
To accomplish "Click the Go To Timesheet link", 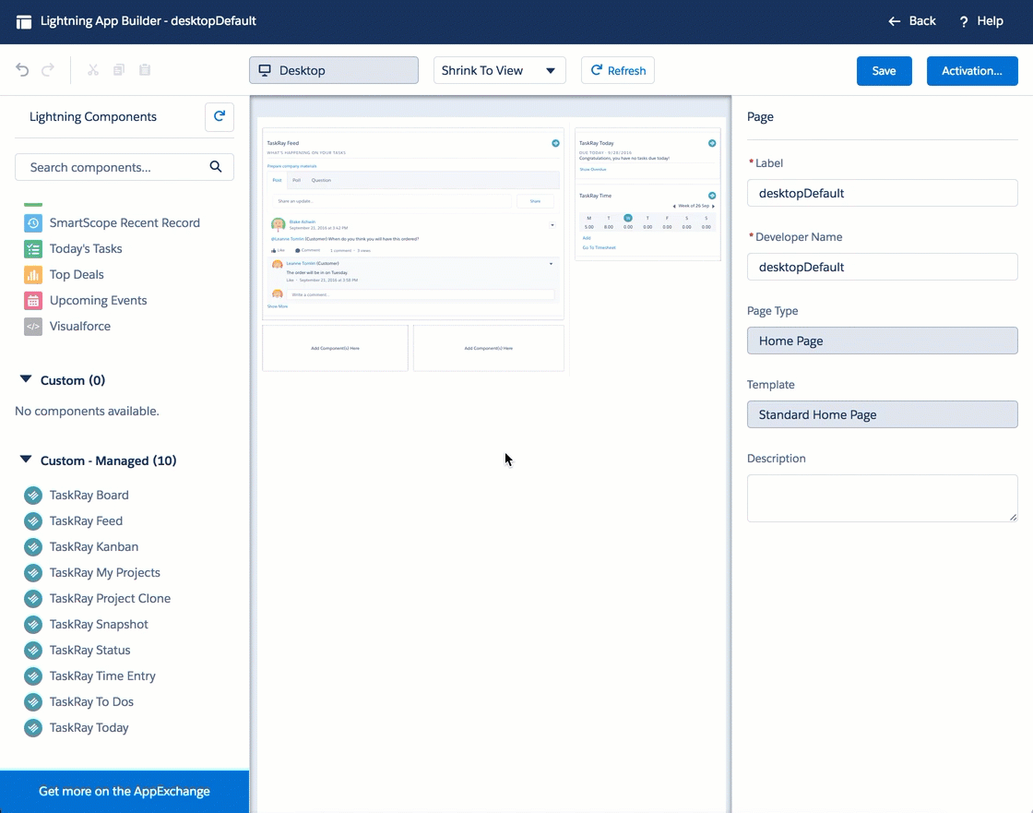I will pos(599,248).
